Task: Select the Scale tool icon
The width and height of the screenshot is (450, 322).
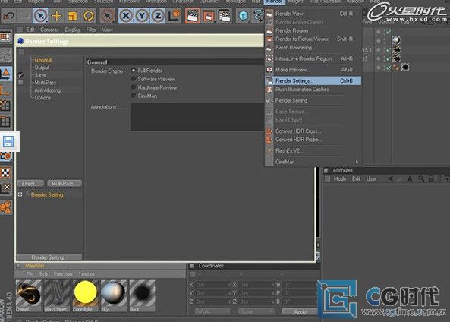Action: pyautogui.click(x=73, y=15)
